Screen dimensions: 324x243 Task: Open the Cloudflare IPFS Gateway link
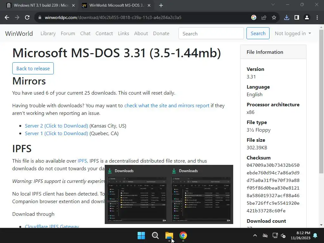pyautogui.click(x=52, y=226)
